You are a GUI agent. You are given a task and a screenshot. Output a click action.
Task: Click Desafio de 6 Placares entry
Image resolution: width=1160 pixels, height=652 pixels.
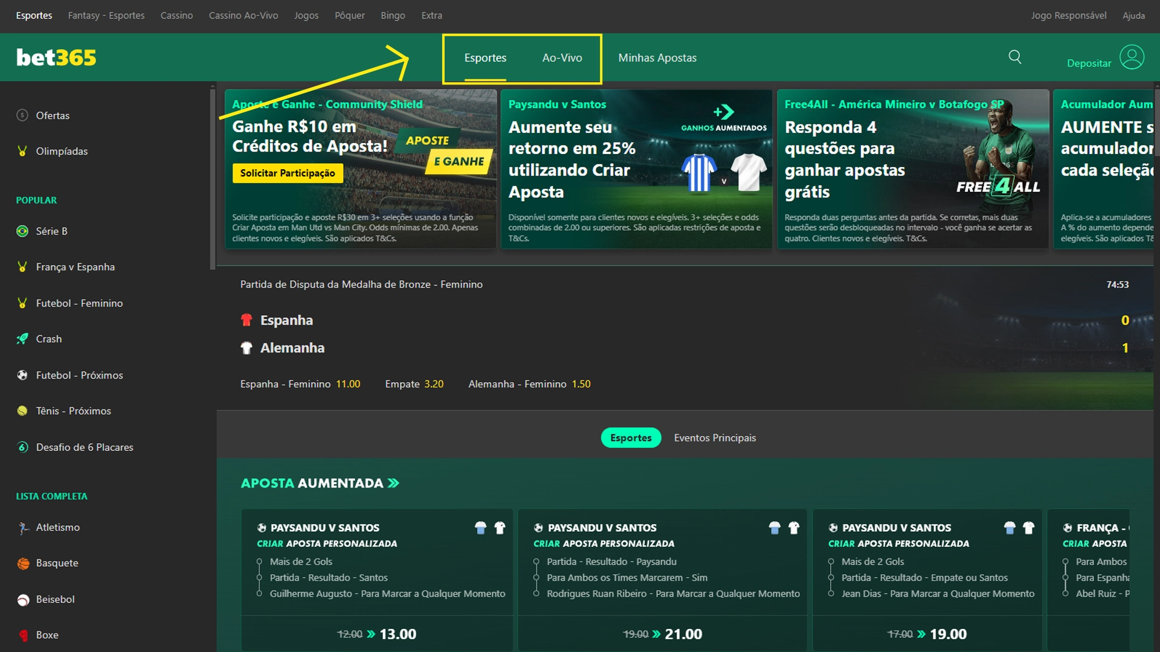pos(108,447)
